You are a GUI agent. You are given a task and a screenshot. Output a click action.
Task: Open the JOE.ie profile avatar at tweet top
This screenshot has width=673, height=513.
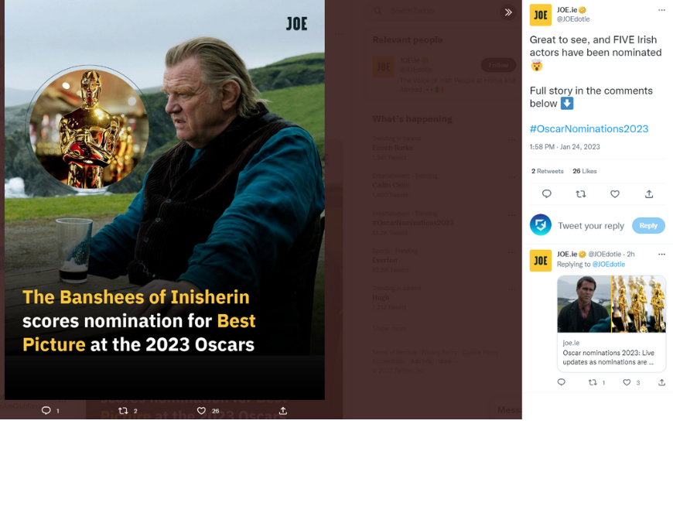pos(541,15)
